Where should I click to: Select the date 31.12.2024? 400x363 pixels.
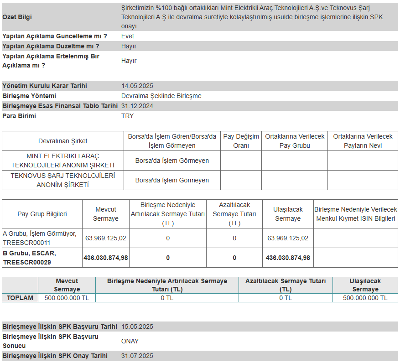click(x=137, y=106)
